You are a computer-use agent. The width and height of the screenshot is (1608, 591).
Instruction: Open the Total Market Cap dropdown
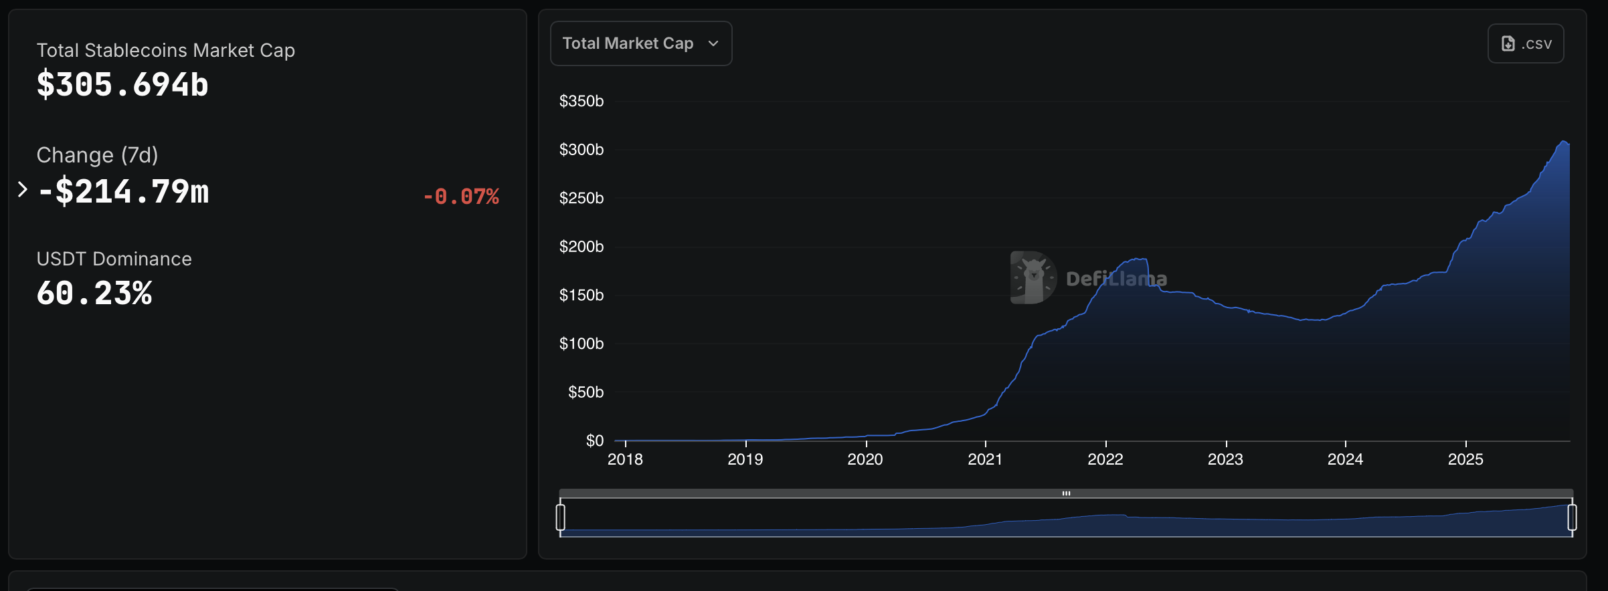pos(640,43)
